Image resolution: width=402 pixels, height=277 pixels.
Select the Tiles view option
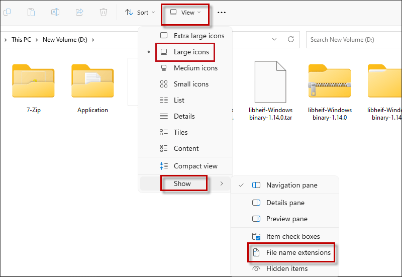185,132
